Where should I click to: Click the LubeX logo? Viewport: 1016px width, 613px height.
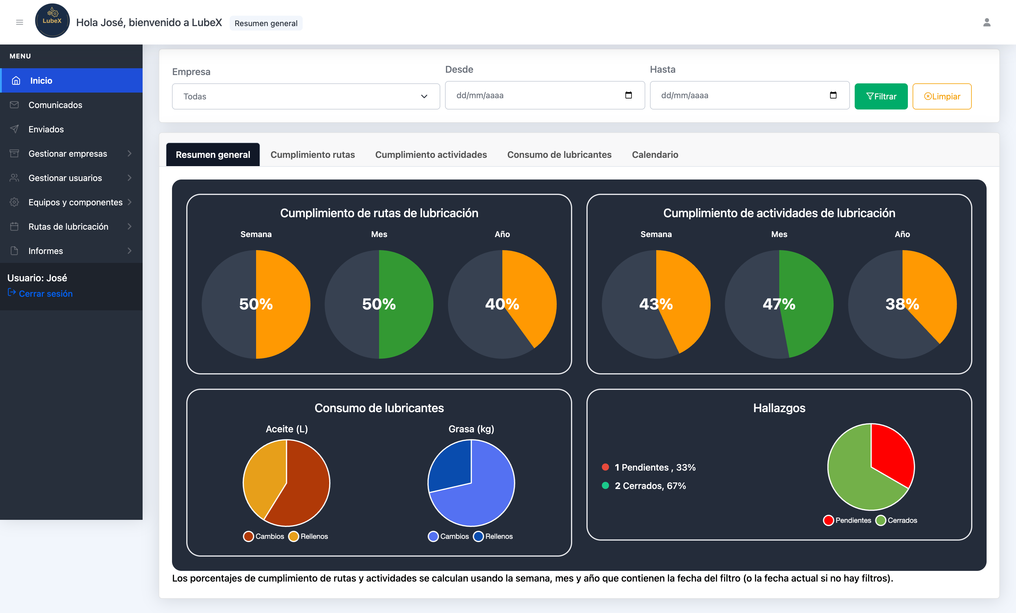pos(52,20)
